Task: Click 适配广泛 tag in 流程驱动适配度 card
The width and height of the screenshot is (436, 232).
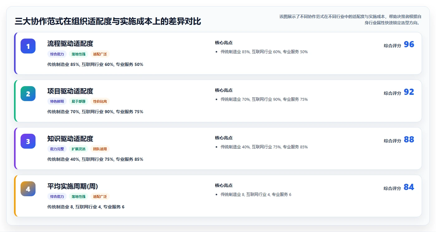Action: click(100, 54)
